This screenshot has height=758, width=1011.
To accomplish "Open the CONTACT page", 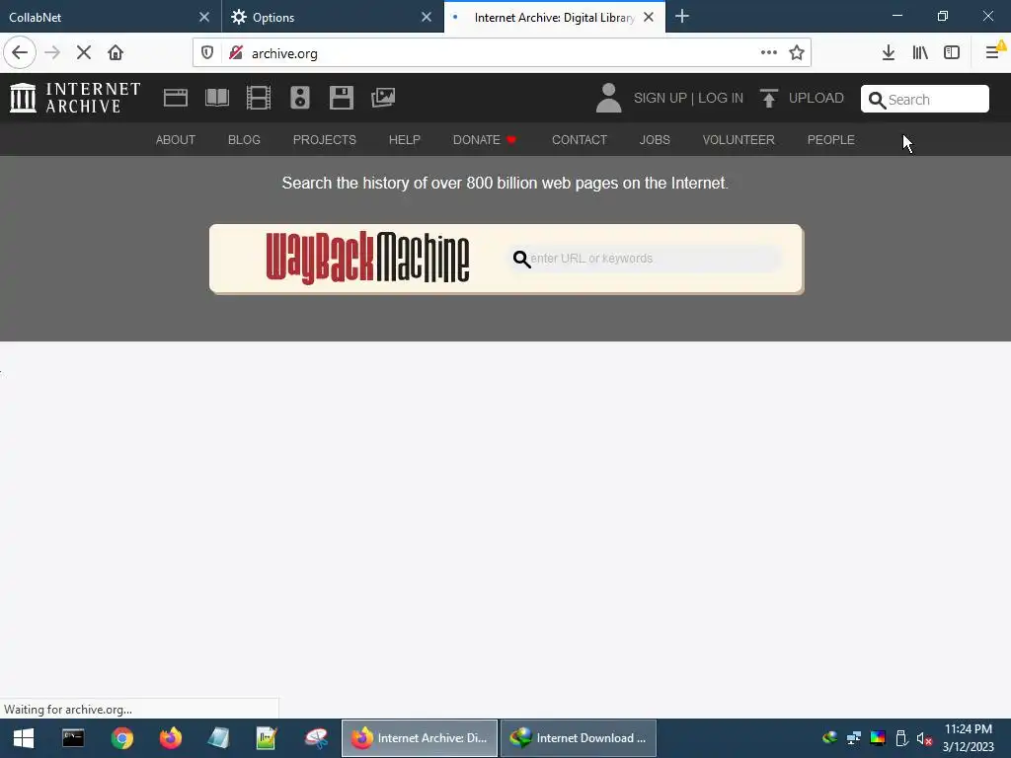I will click(x=580, y=140).
